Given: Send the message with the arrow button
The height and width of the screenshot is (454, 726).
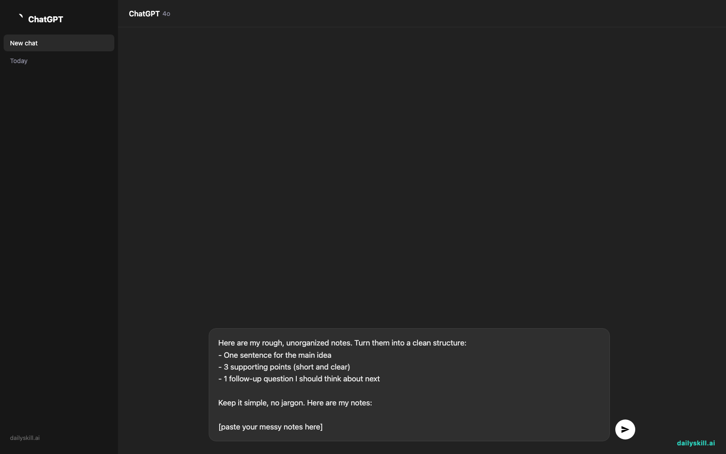Looking at the screenshot, I should pos(625,429).
